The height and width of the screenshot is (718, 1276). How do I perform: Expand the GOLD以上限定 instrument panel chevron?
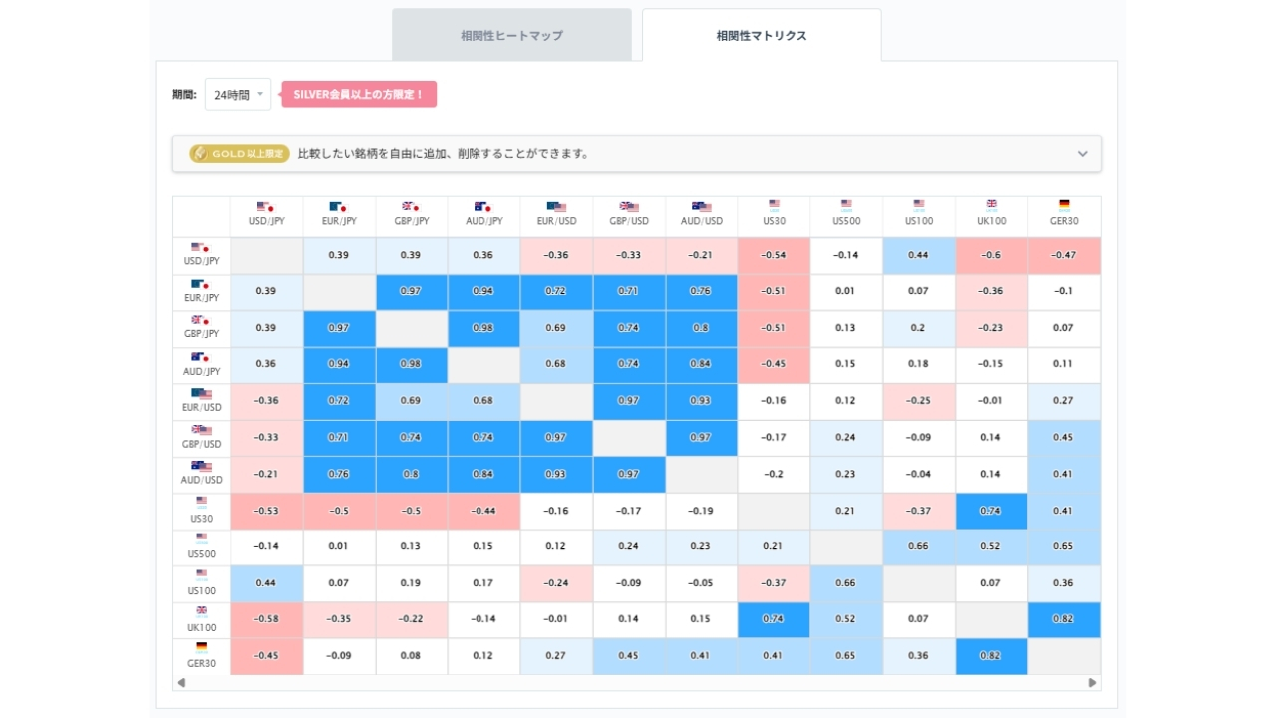1082,154
